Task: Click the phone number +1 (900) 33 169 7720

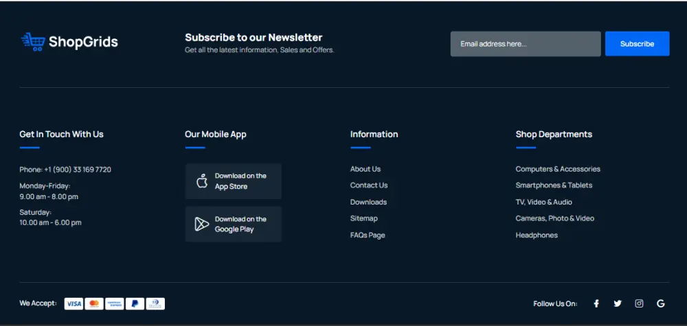Action: point(78,170)
